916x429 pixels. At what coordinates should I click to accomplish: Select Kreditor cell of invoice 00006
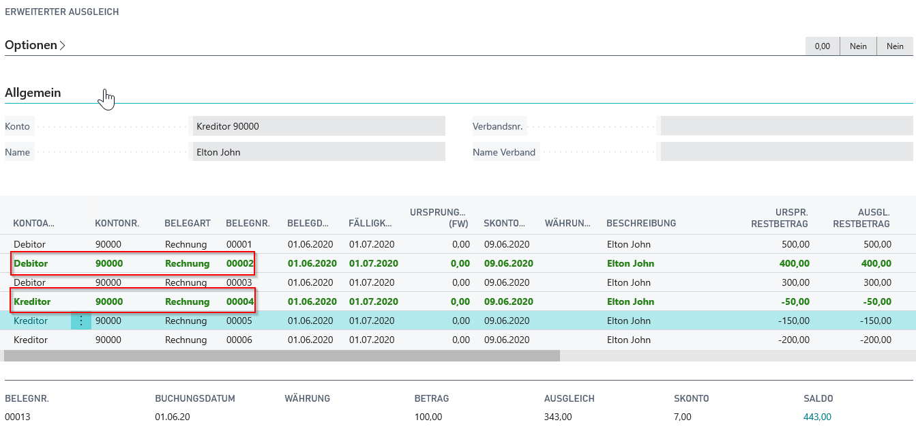[30, 340]
